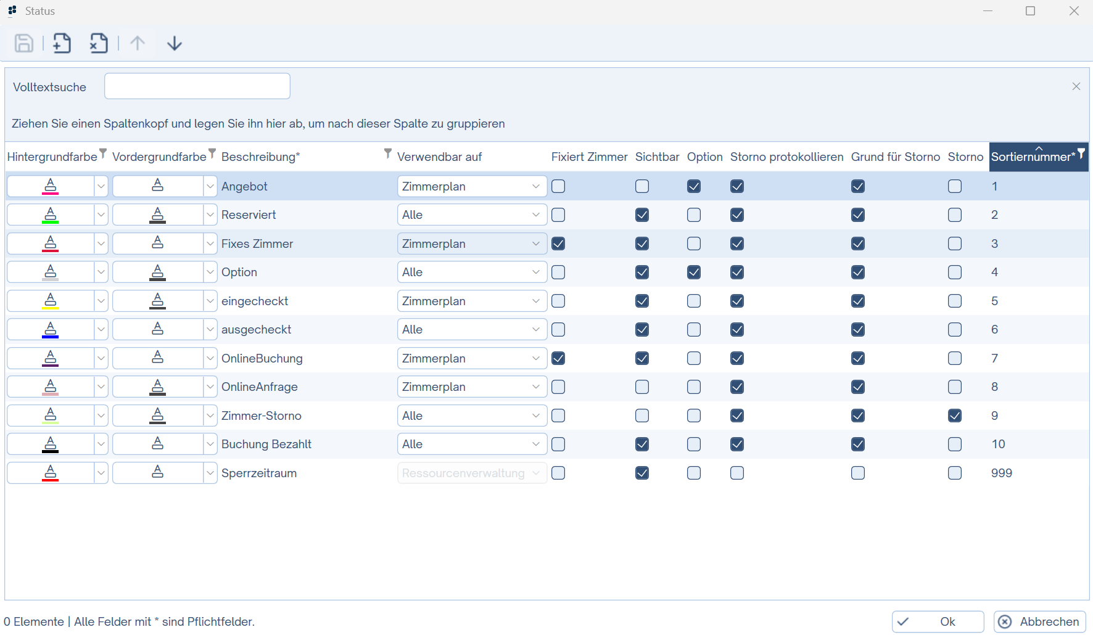Open filter icon on Beschreibung column

pyautogui.click(x=387, y=153)
